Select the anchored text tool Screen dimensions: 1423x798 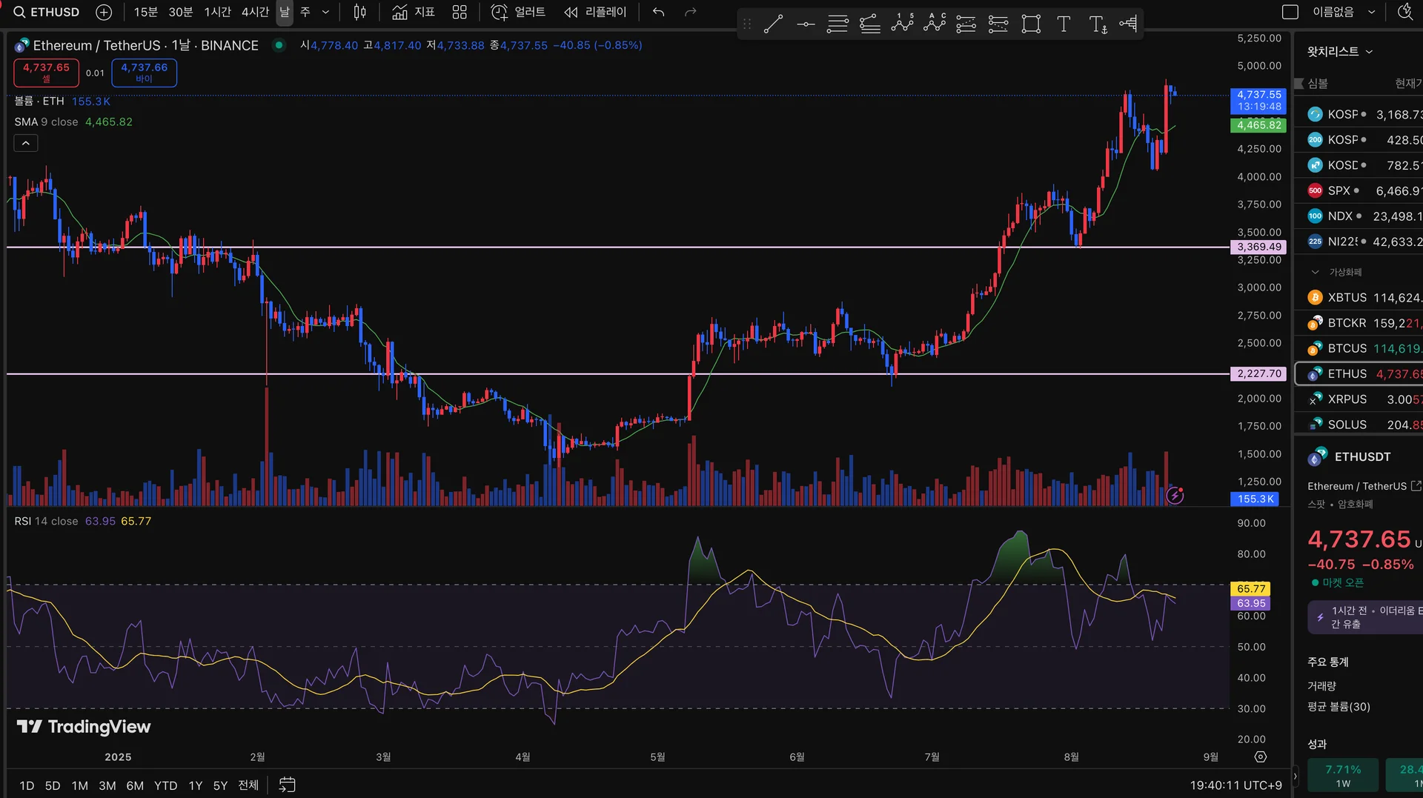[x=1098, y=24]
